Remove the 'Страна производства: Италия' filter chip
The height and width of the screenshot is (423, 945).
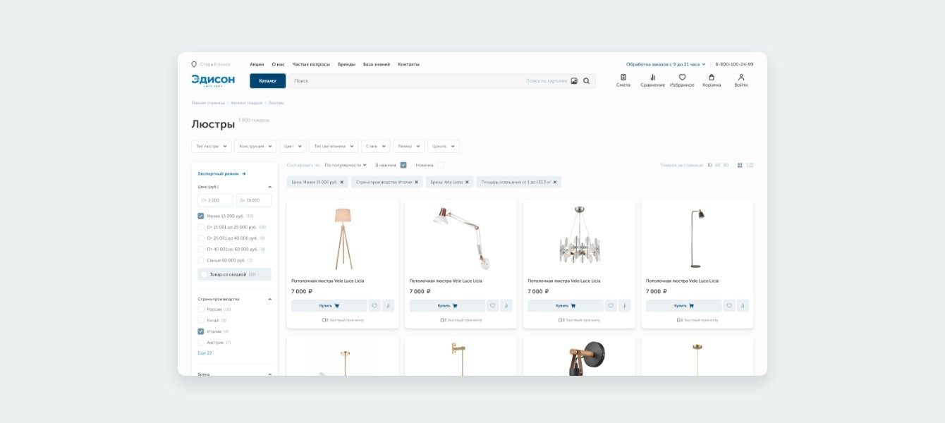[416, 182]
